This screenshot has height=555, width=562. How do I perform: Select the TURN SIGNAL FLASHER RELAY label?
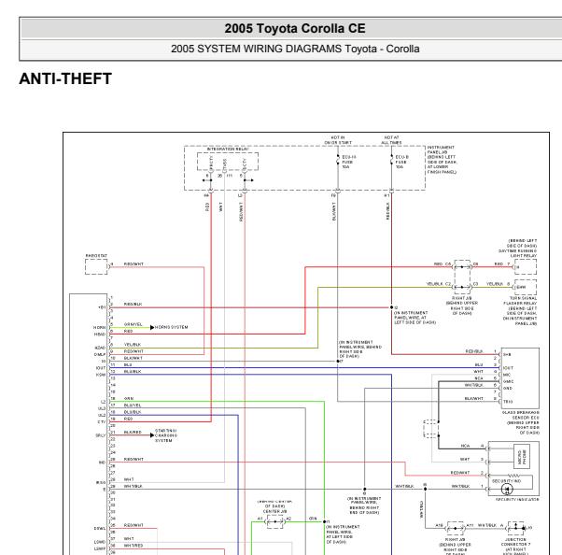520,301
